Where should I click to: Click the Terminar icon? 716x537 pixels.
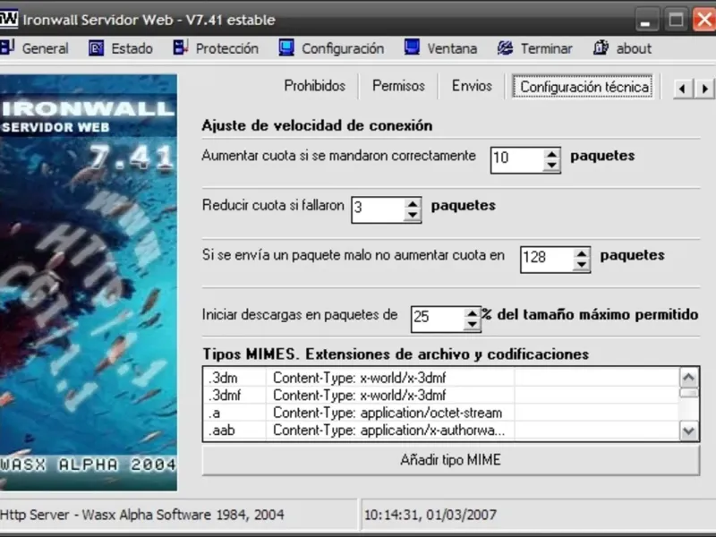point(505,48)
